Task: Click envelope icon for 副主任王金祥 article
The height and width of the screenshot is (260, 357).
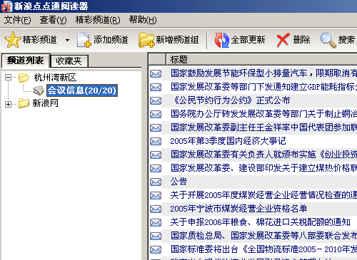Action: 156,128
